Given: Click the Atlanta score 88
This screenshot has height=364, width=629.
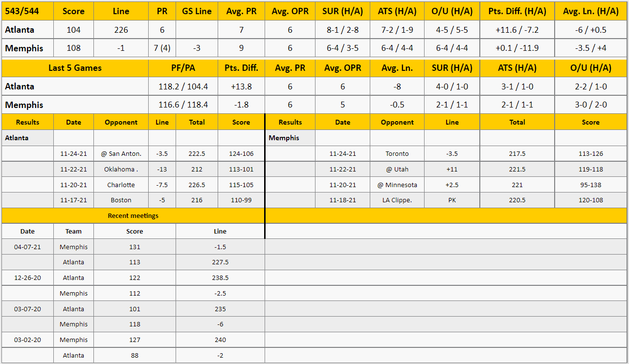Looking at the screenshot, I should tap(135, 355).
